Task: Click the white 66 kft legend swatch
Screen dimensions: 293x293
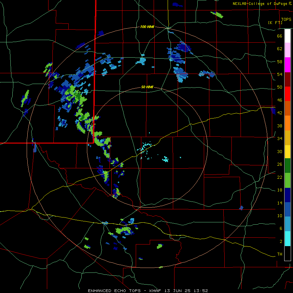Action: [287, 36]
